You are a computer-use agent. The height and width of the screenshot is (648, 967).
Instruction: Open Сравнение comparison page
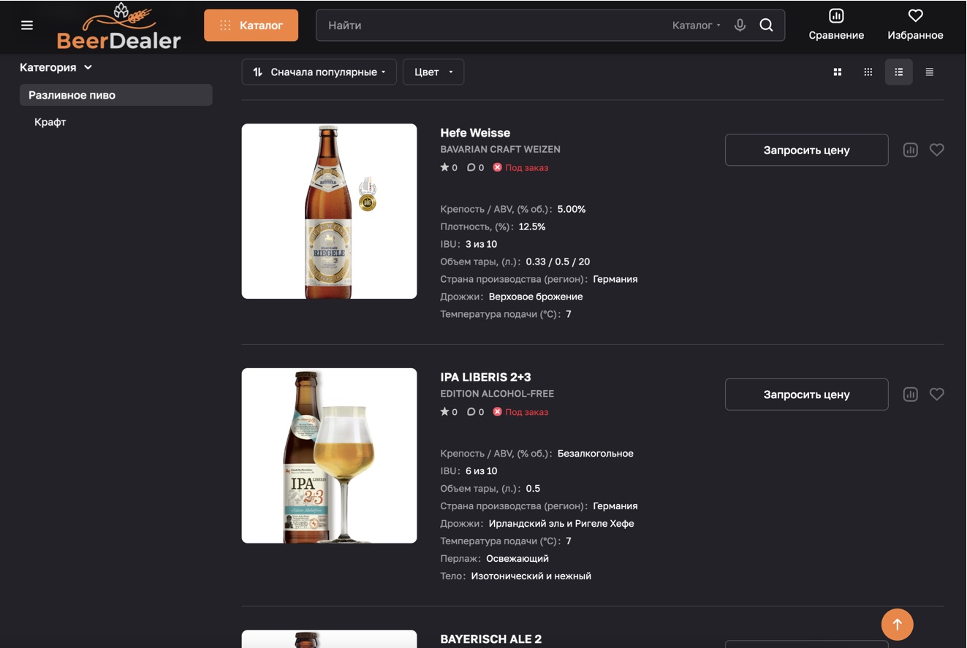(x=836, y=24)
